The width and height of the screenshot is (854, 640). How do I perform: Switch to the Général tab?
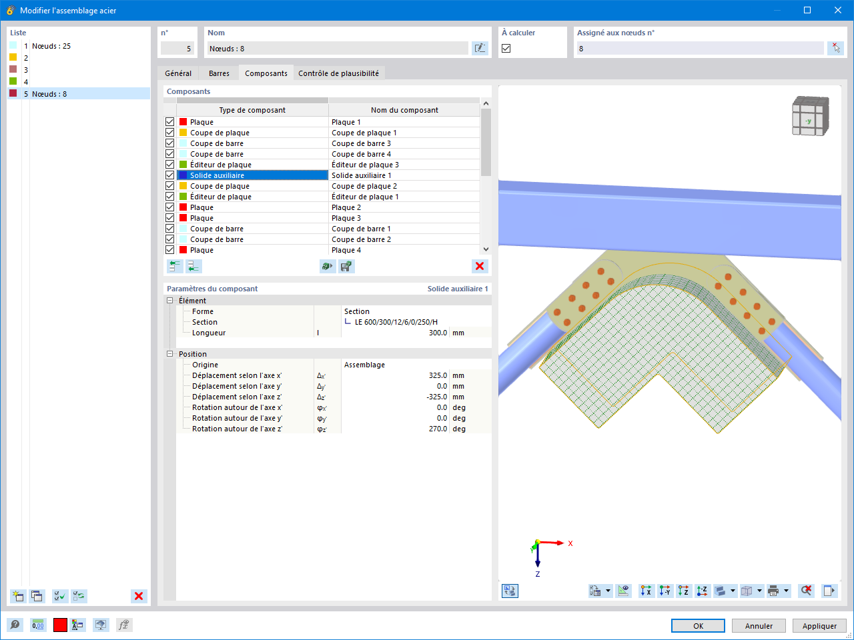(x=178, y=73)
